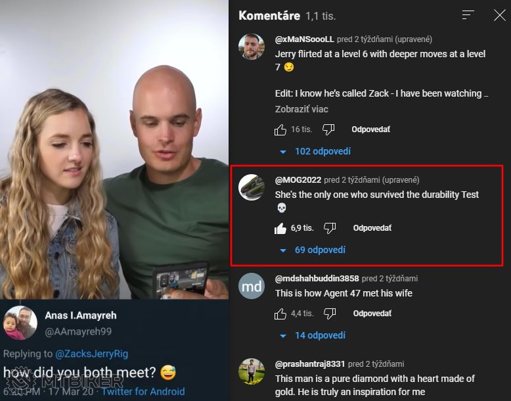Open the comments sort options icon
Image resolution: width=511 pixels, height=401 pixels.
coord(468,15)
